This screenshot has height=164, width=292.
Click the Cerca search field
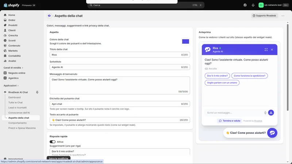pos(146,5)
